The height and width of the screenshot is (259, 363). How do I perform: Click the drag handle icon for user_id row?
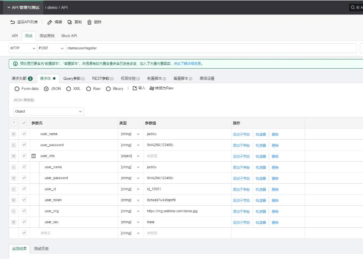(x=14, y=189)
